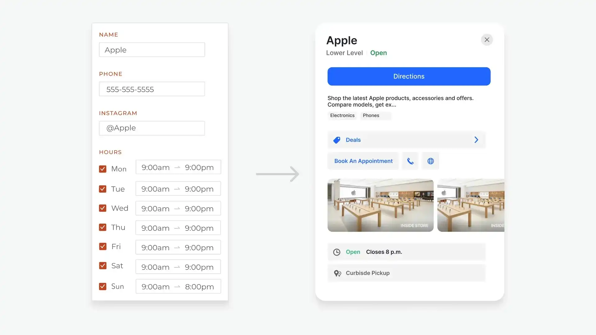Toggle the Monday hours checkbox on
The width and height of the screenshot is (596, 335).
coord(102,168)
